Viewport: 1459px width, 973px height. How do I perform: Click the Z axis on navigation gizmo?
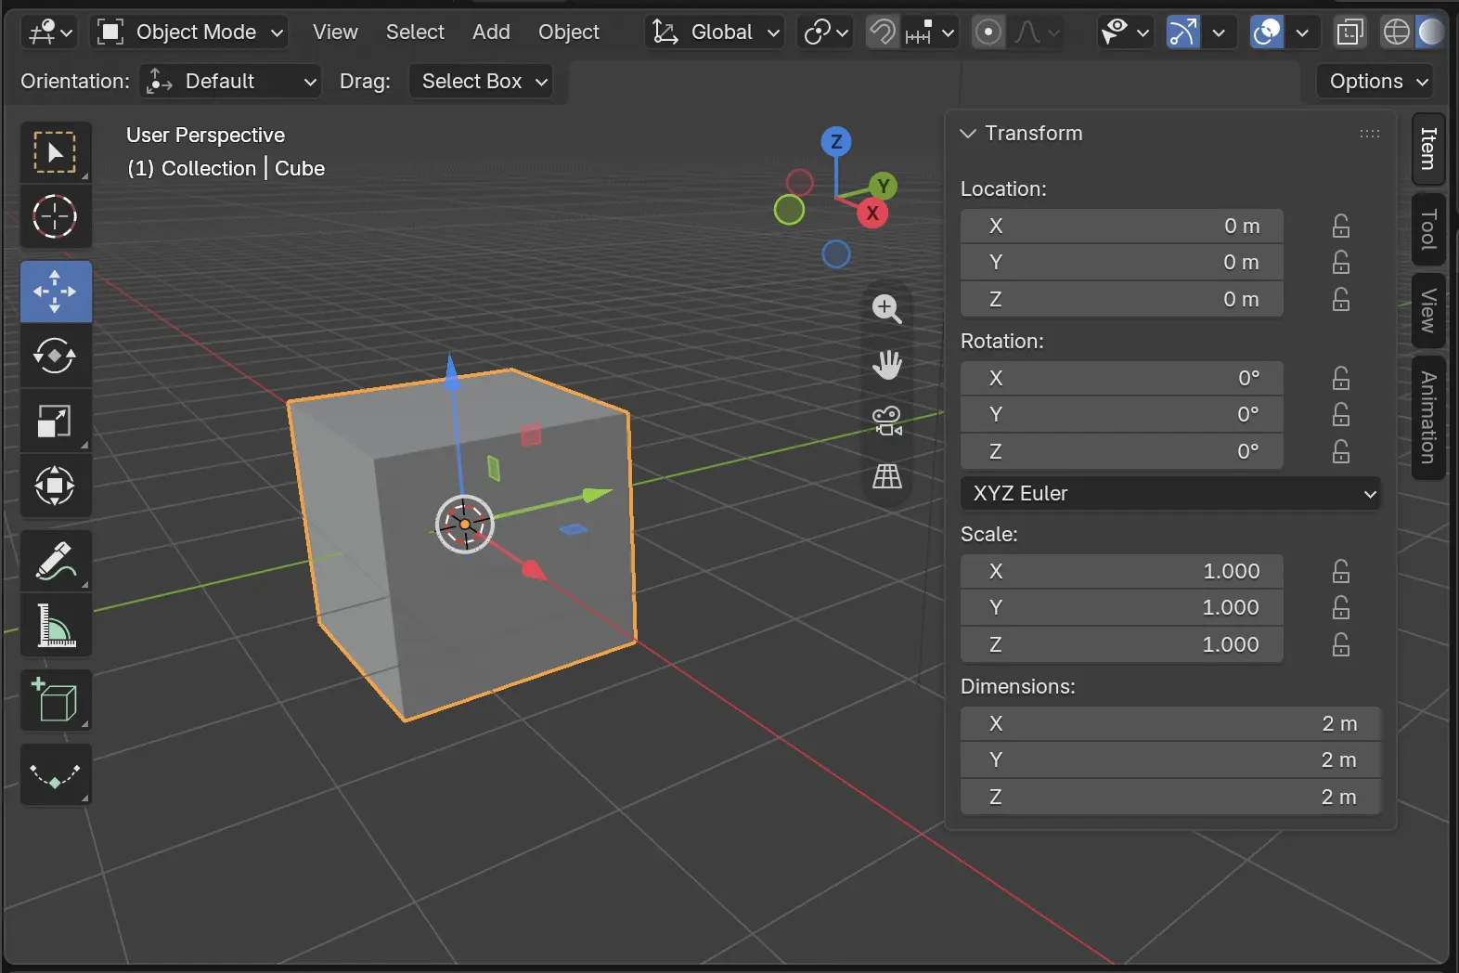[x=836, y=141]
